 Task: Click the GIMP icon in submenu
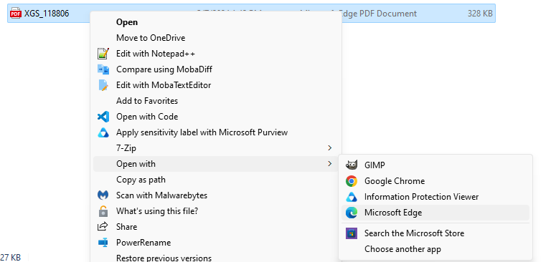coord(351,165)
